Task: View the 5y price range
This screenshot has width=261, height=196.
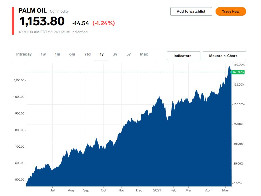Action: point(128,54)
